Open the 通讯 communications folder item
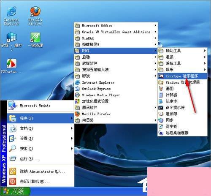The height and width of the screenshot is (196, 211). [x=182, y=57]
